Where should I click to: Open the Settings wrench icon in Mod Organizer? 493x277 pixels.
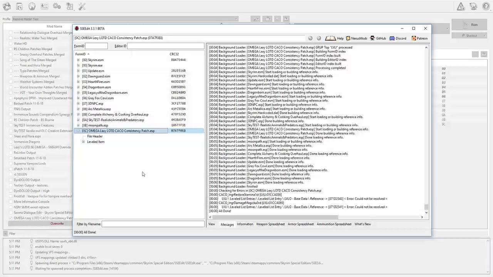(x=82, y=6)
